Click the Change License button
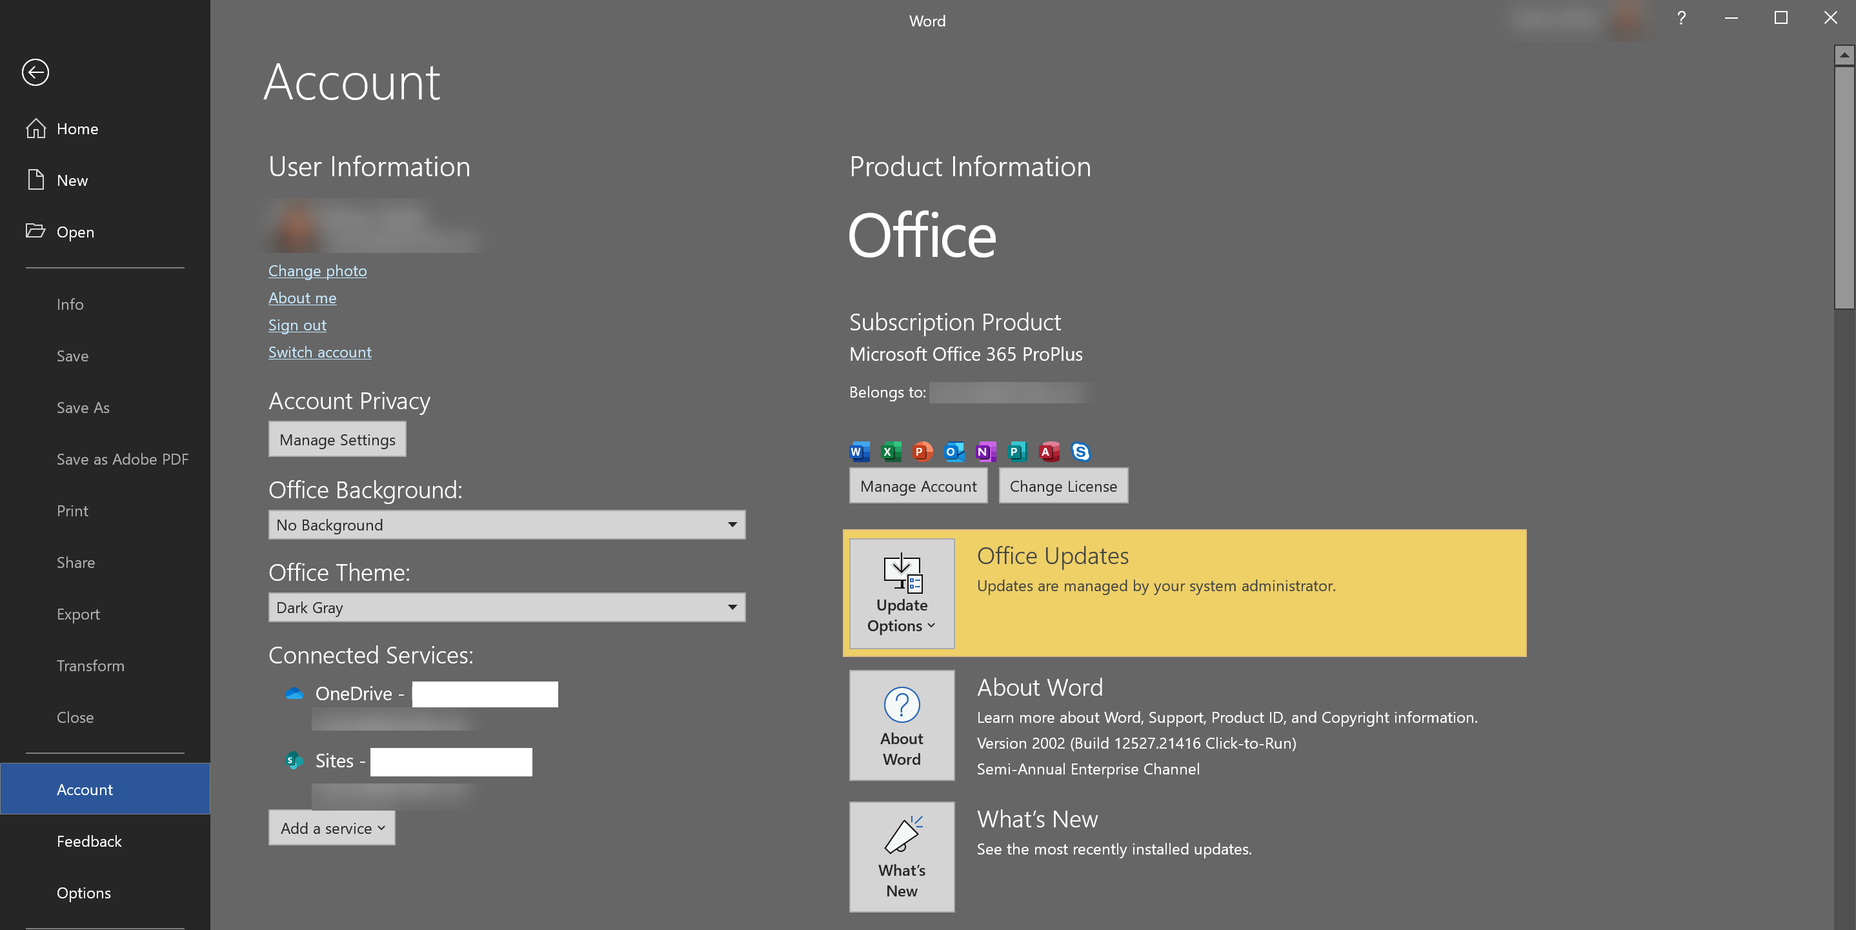This screenshot has height=930, width=1856. pyautogui.click(x=1063, y=486)
